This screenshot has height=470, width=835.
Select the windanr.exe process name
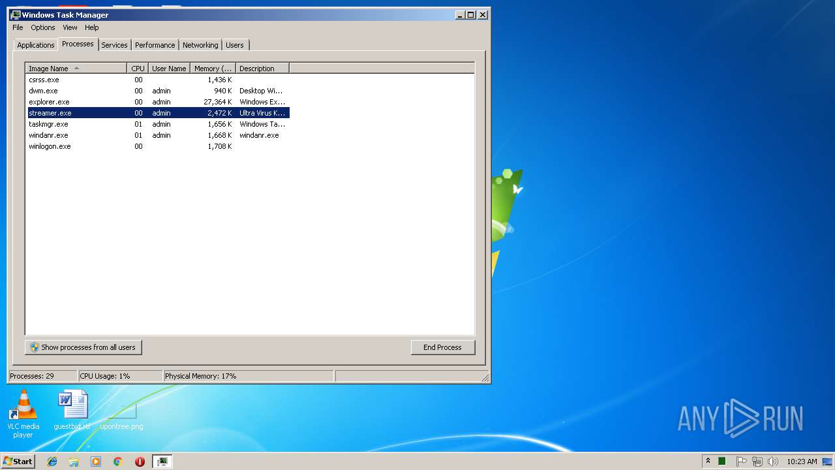(x=48, y=135)
